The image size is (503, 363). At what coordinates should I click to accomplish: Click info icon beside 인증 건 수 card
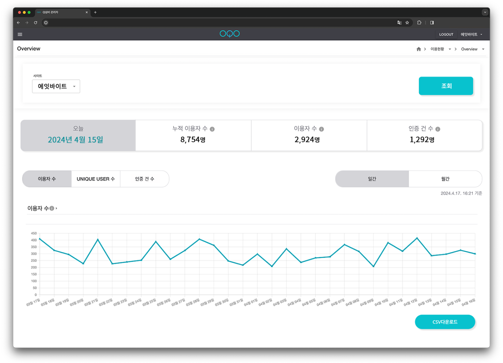[x=438, y=129]
